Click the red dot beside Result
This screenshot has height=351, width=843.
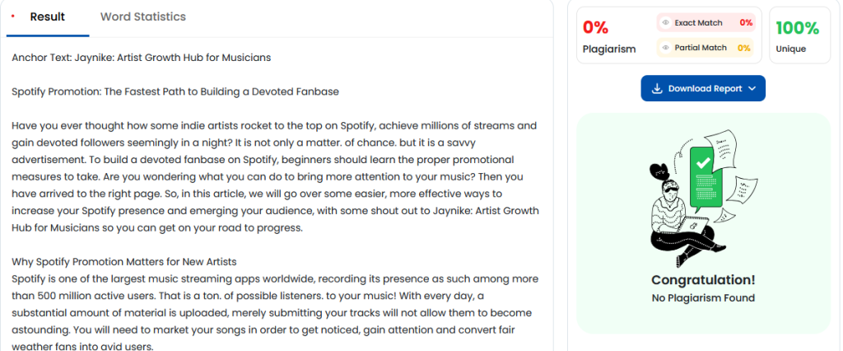(13, 16)
